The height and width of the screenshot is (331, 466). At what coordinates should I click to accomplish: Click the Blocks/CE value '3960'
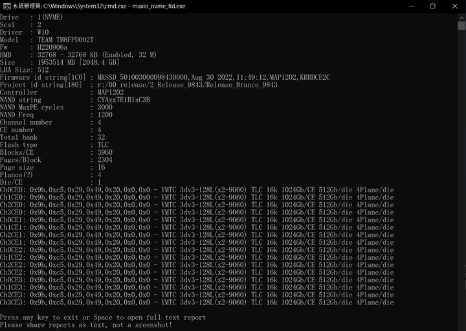coord(105,152)
